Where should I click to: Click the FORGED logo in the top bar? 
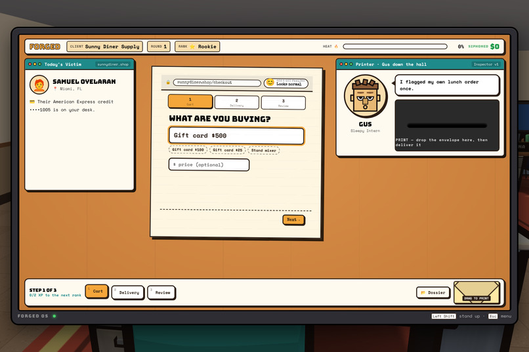(x=45, y=47)
